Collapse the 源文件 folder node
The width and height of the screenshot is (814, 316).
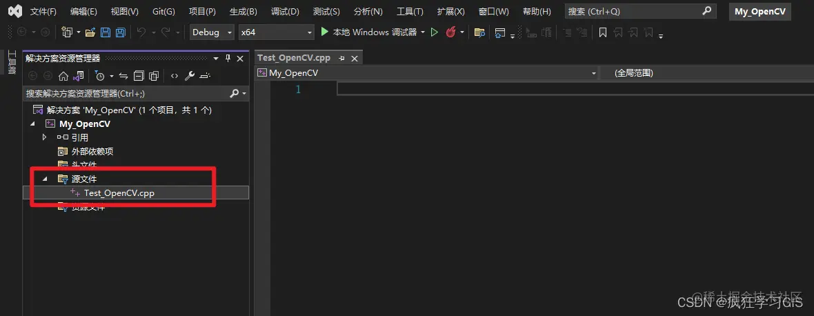click(x=45, y=179)
